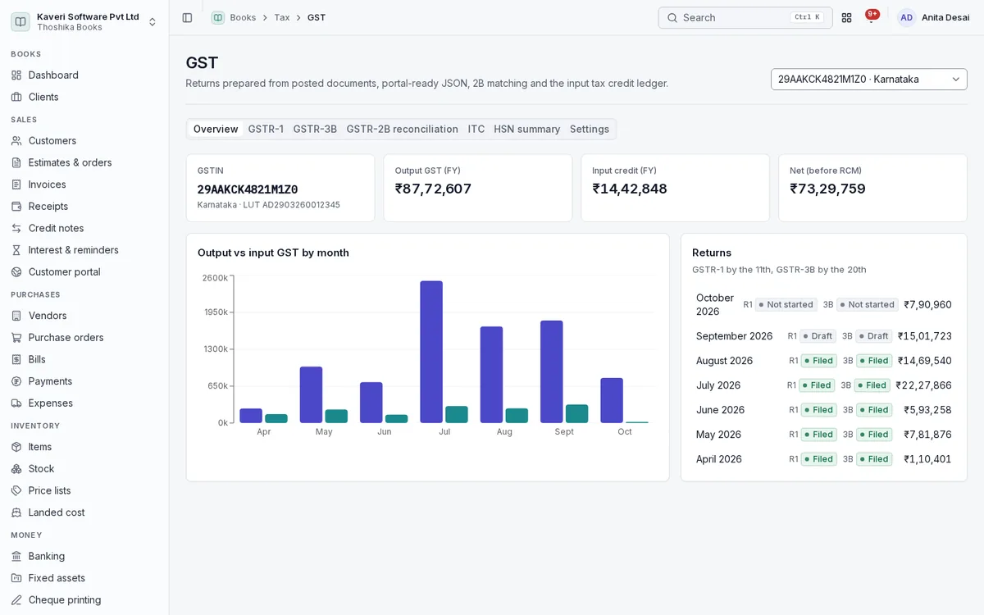Open Items icon in sidebar
Viewport: 984px width, 615px height.
pyautogui.click(x=16, y=447)
